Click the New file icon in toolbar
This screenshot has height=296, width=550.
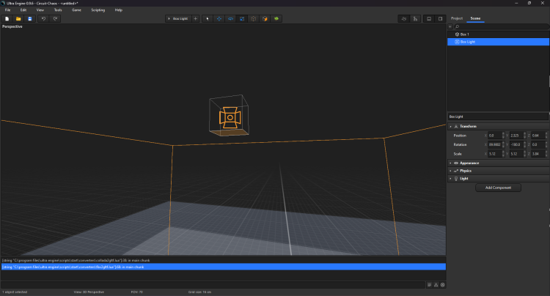(7, 18)
